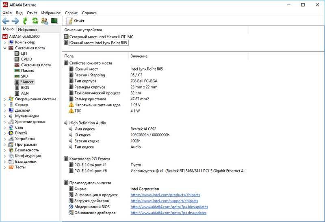Switch to the Избранное sidebar tab
The width and height of the screenshot is (325, 222).
click(28, 30)
